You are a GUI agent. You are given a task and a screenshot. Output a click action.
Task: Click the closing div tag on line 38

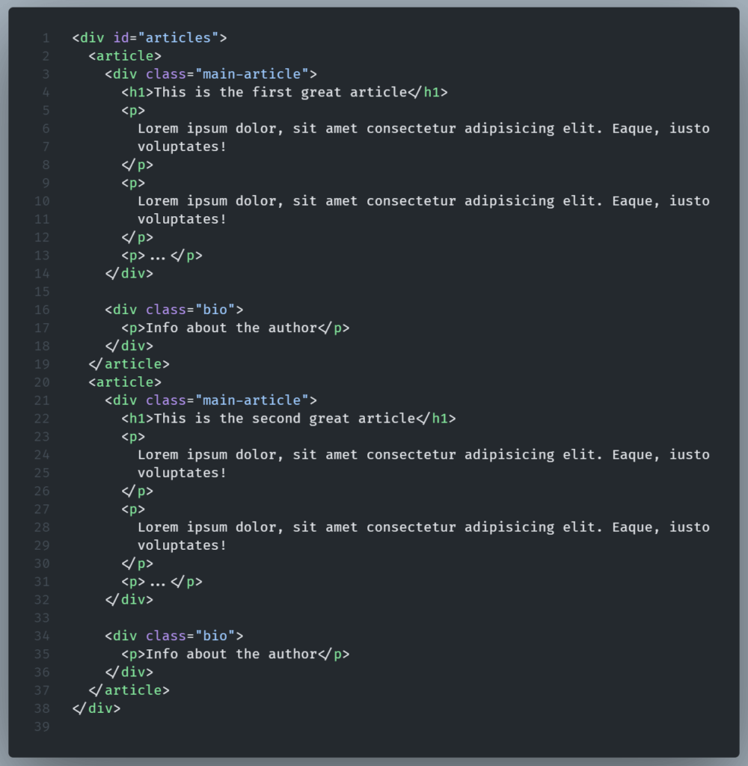(x=96, y=708)
